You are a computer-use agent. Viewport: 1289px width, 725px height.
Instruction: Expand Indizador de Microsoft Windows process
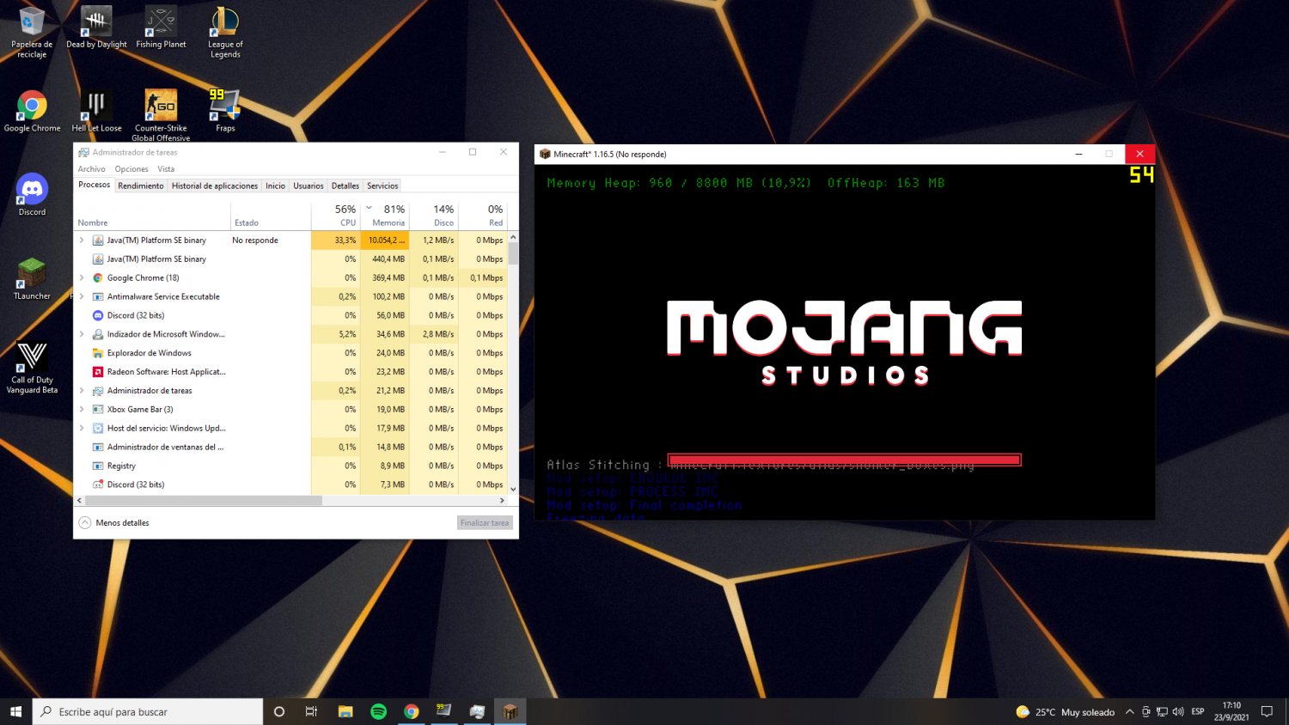[x=82, y=334]
